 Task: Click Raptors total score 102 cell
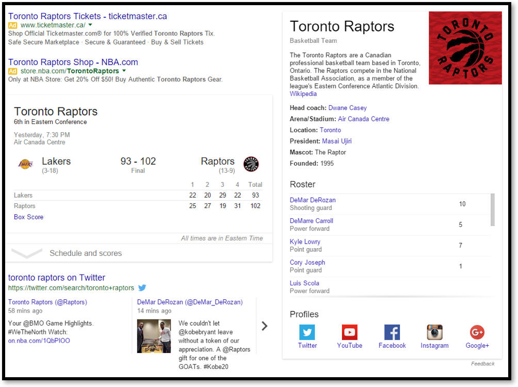click(x=255, y=206)
